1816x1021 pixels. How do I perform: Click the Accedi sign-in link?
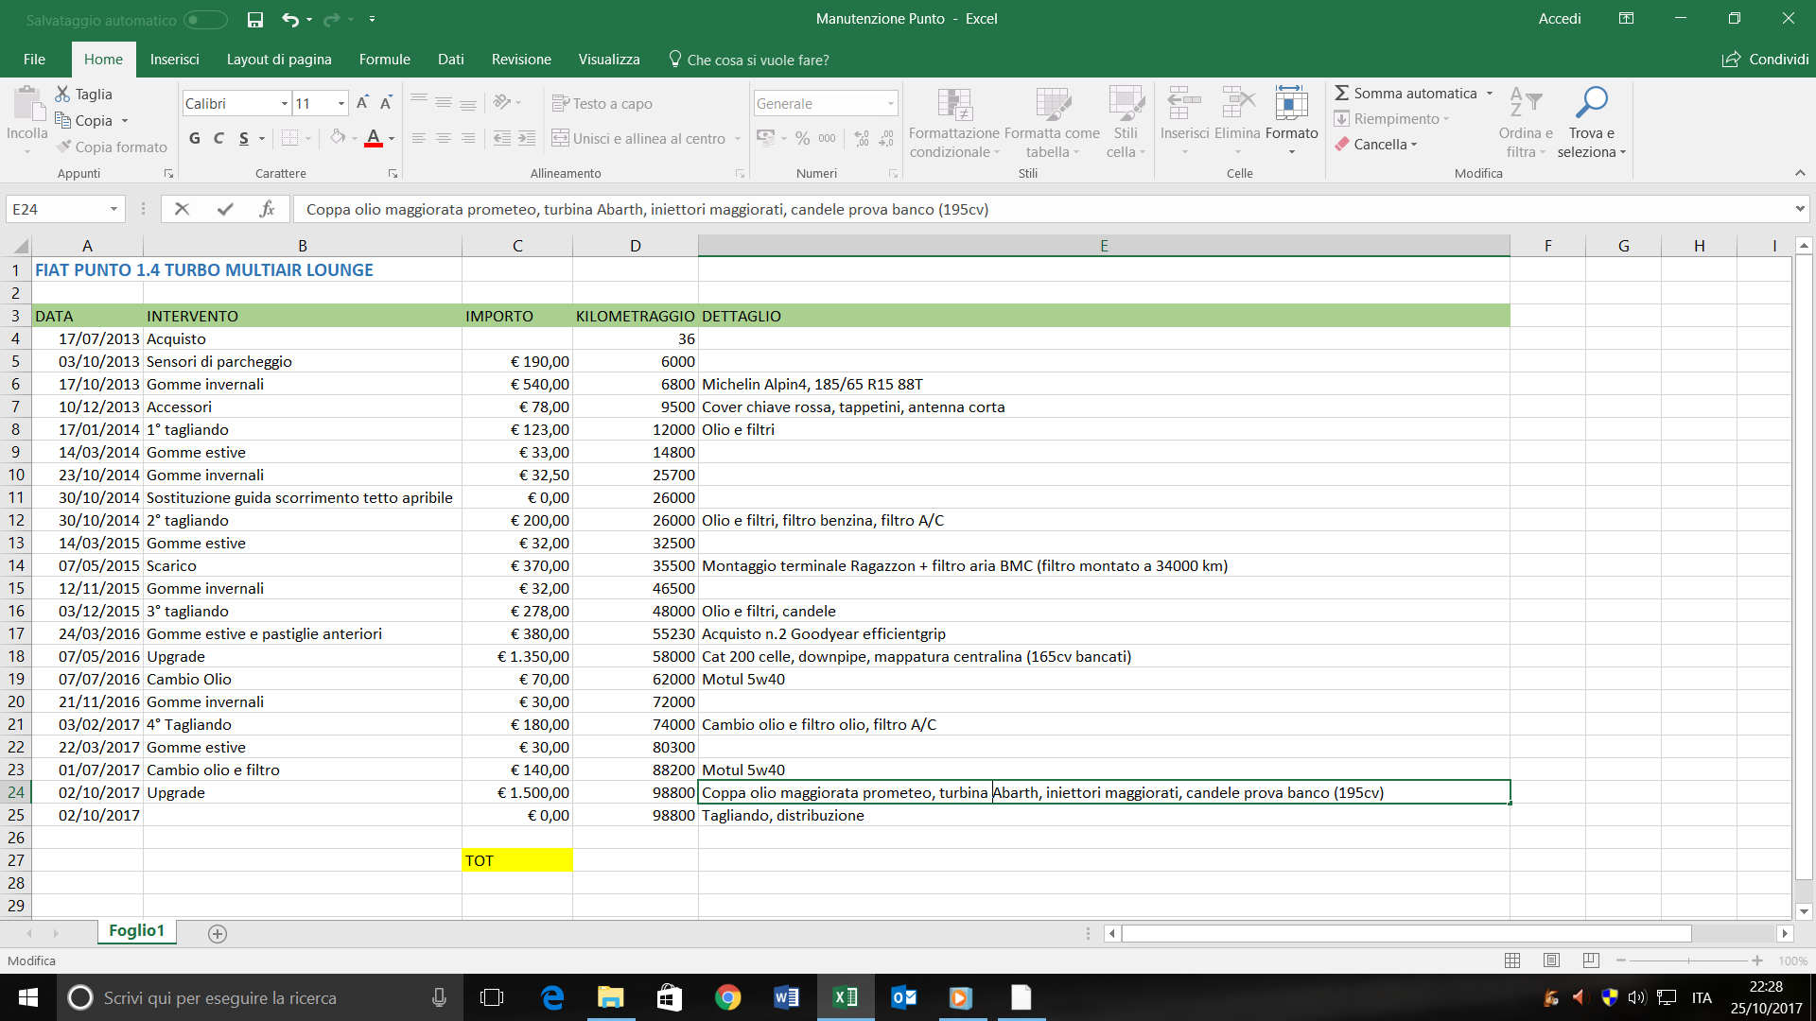(x=1560, y=19)
